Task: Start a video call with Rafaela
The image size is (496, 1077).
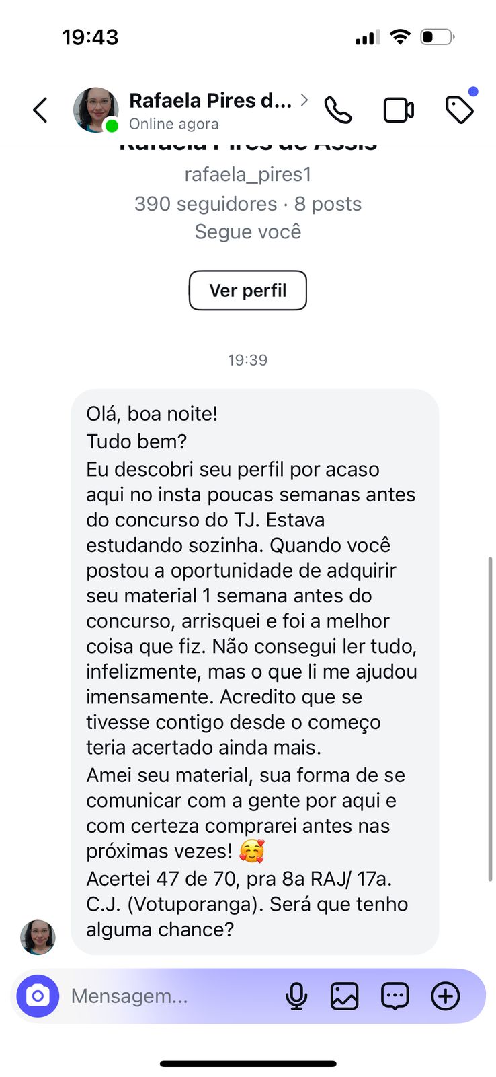Action: click(399, 110)
